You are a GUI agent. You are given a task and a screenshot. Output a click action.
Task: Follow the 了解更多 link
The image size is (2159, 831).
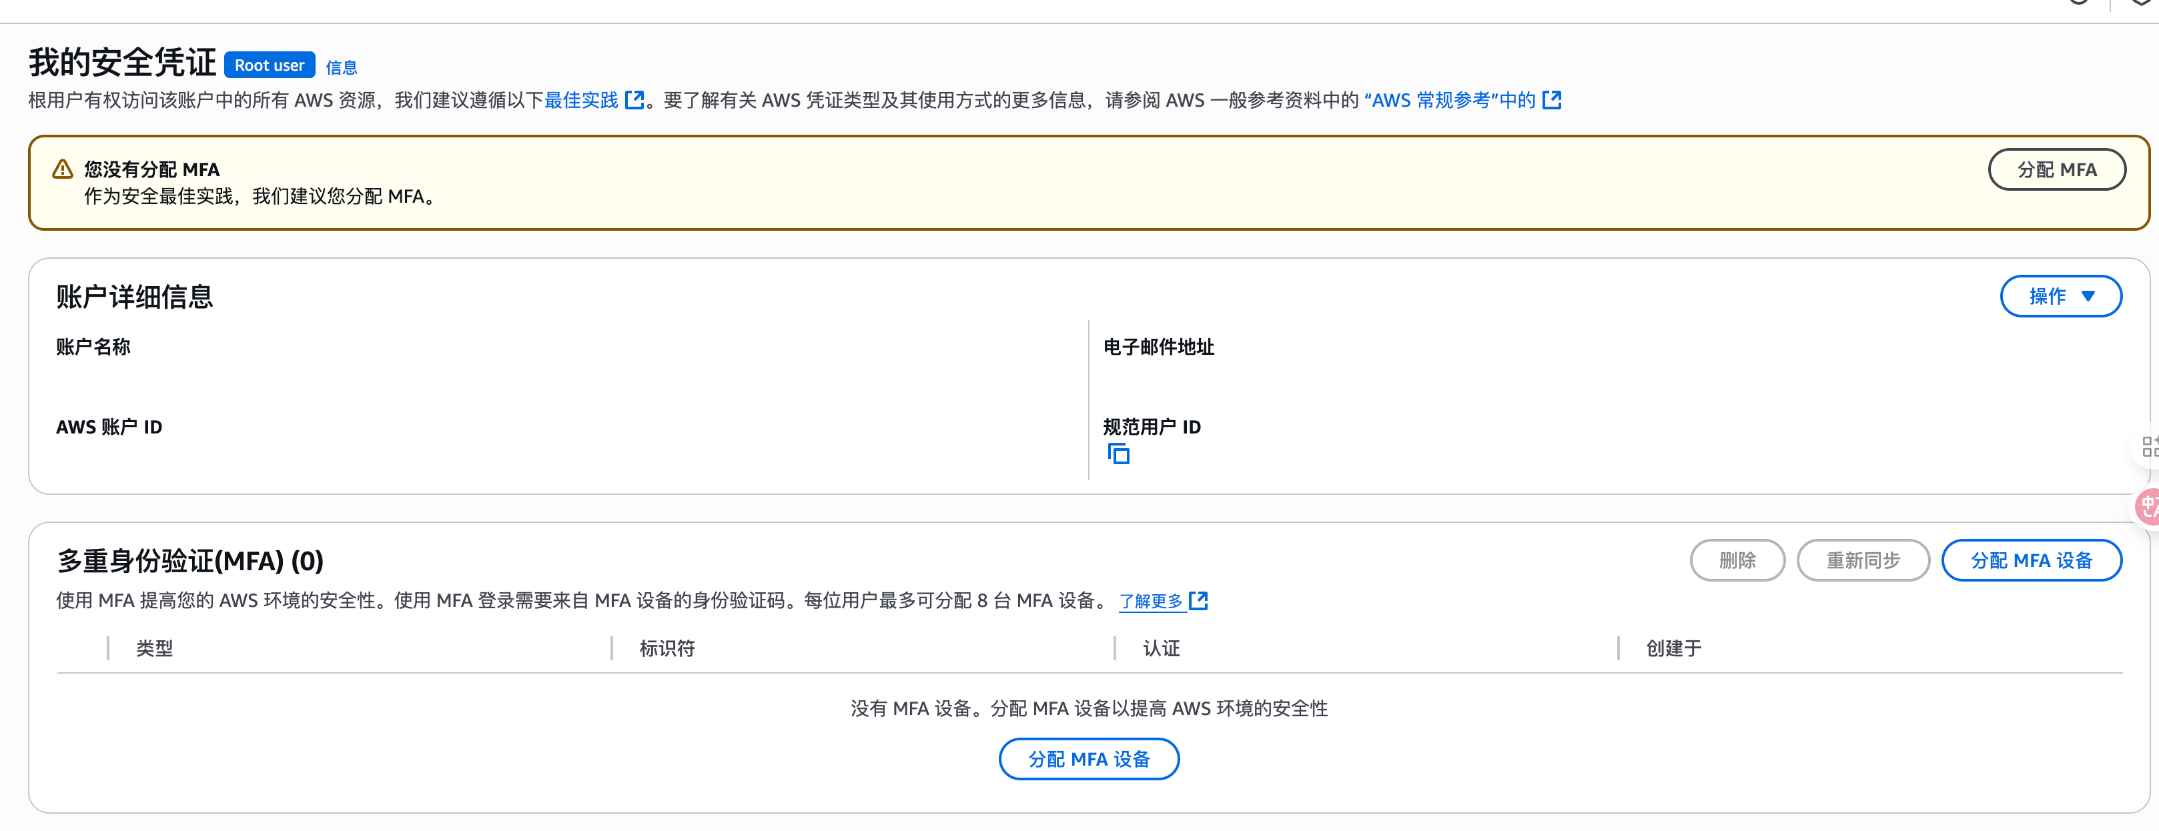[1151, 601]
